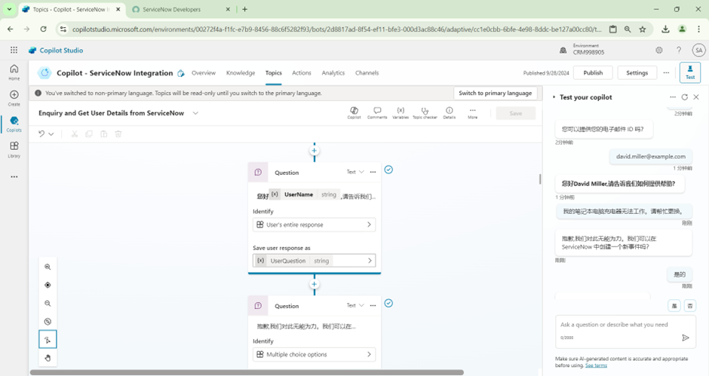Open the Comments panel
The width and height of the screenshot is (709, 376).
click(x=377, y=112)
